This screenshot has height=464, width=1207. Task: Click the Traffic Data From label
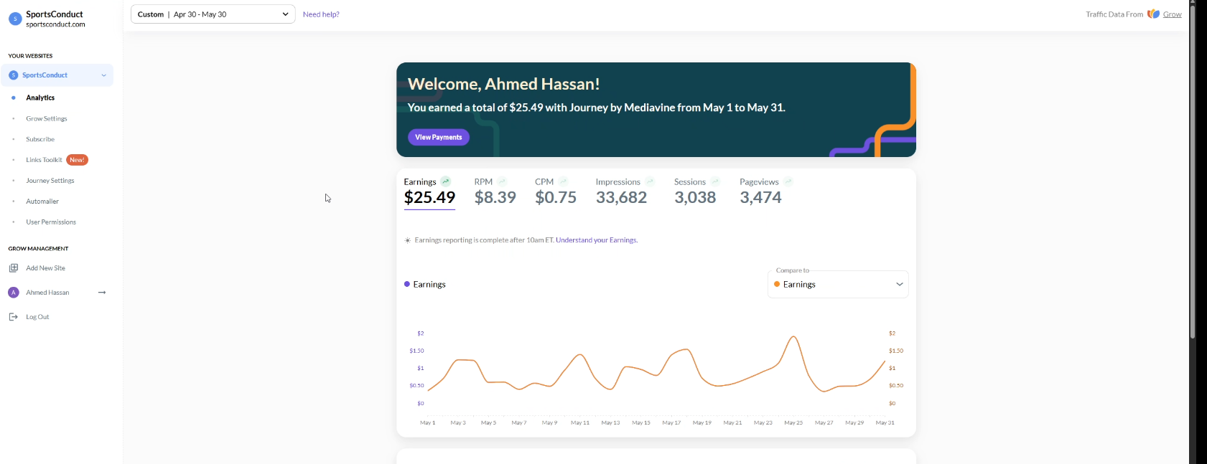[x=1114, y=14]
